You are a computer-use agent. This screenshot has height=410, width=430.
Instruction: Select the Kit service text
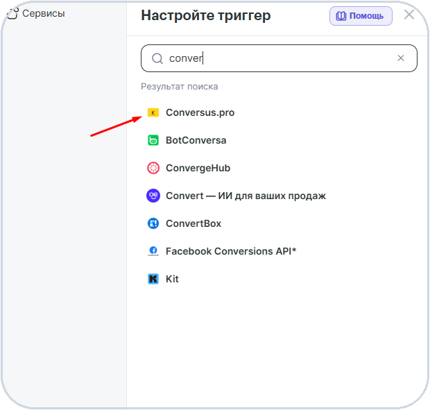pos(172,279)
